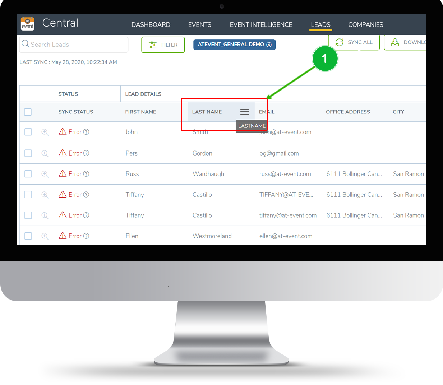
Task: Click the error warning icon in Pers' row
Action: pos(63,153)
